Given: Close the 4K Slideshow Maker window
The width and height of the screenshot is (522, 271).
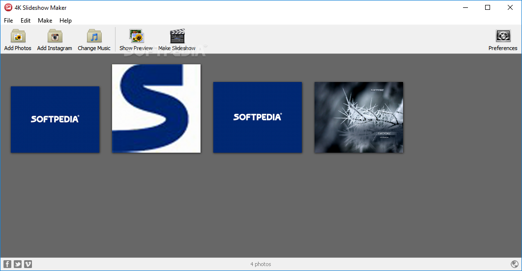Looking at the screenshot, I should pos(510,7).
